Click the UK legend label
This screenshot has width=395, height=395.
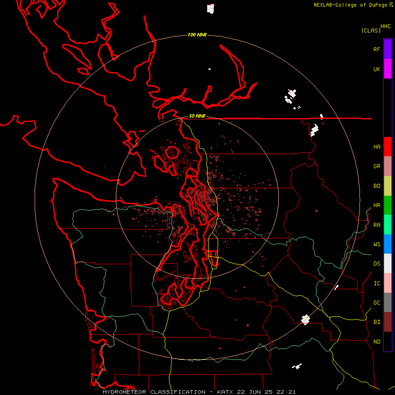[377, 69]
